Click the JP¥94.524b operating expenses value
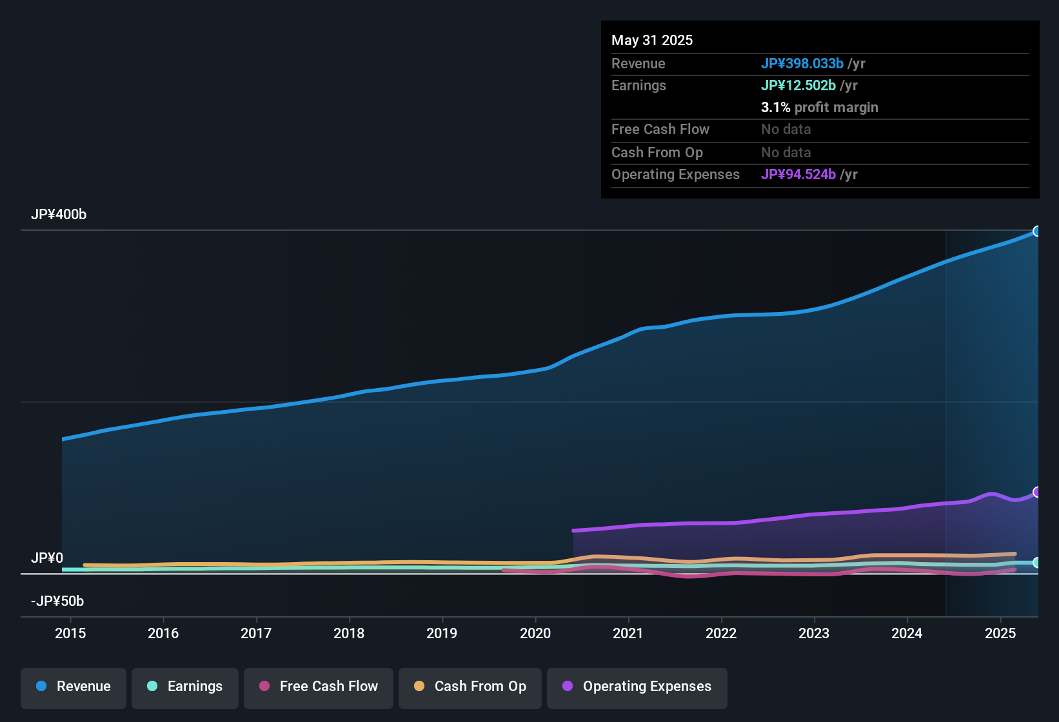Image resolution: width=1059 pixels, height=722 pixels. click(x=798, y=175)
